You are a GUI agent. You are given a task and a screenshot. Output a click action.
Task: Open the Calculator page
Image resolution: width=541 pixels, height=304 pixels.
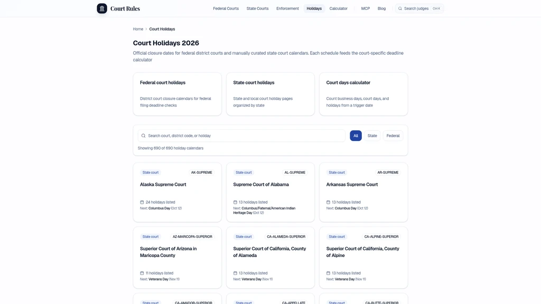[338, 8]
